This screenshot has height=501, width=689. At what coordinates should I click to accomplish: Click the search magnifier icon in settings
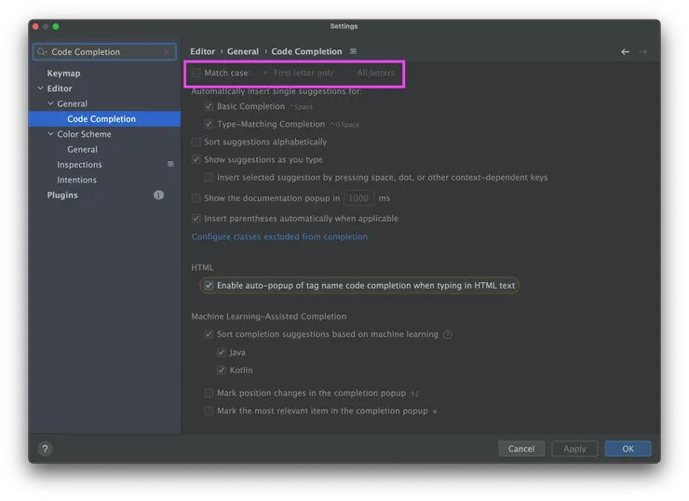pos(42,52)
